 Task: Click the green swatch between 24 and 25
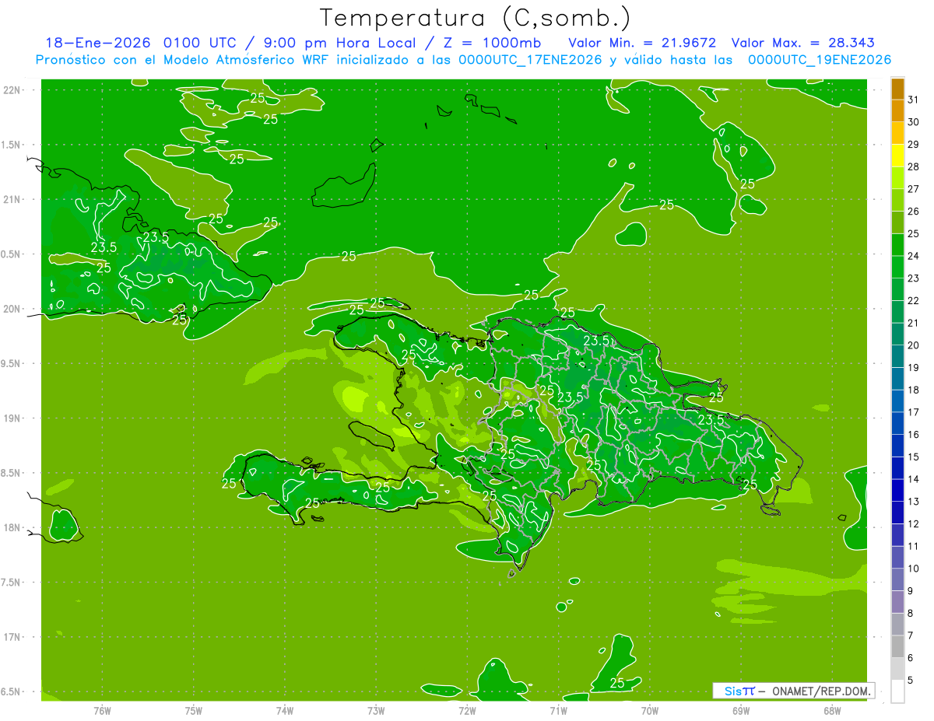pyautogui.click(x=897, y=245)
